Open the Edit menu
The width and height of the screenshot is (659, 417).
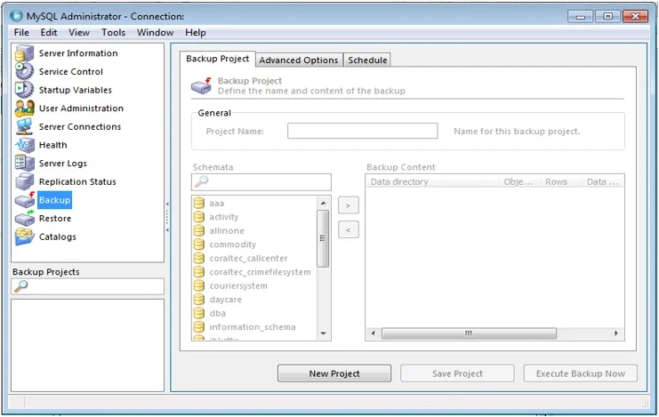49,32
